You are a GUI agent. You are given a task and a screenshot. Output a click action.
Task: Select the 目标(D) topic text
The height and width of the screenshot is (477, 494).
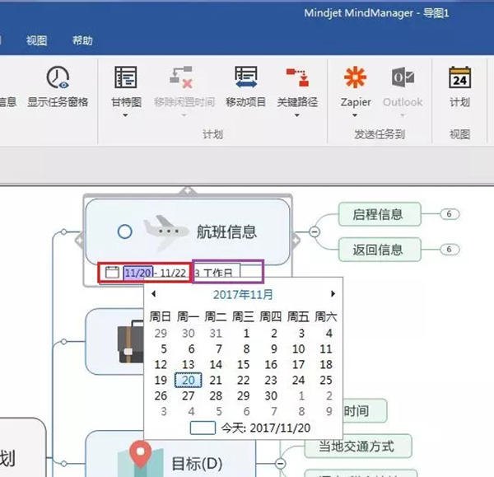pyautogui.click(x=197, y=464)
